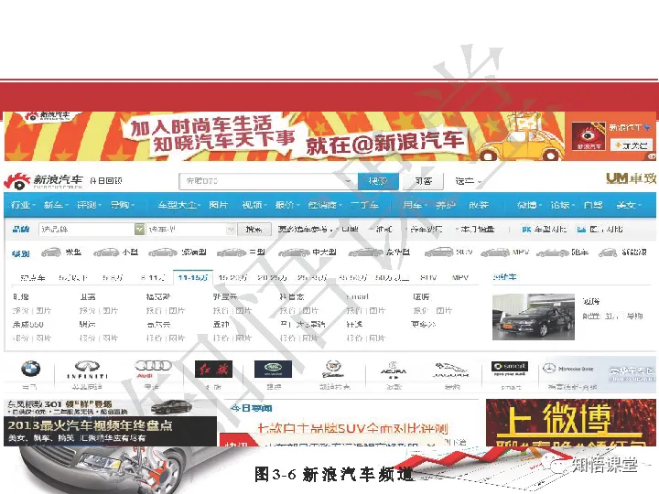Click the blue 搜索 button in the header
The height and width of the screenshot is (494, 659).
(x=377, y=181)
